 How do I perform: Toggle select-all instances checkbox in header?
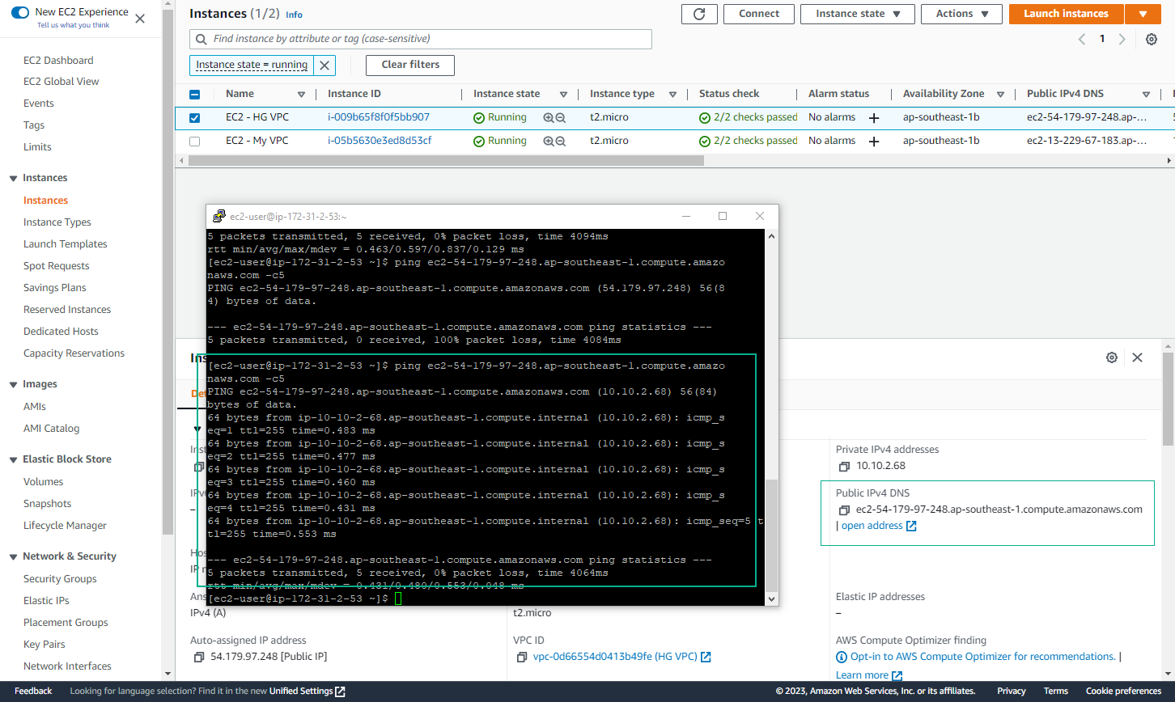point(194,95)
